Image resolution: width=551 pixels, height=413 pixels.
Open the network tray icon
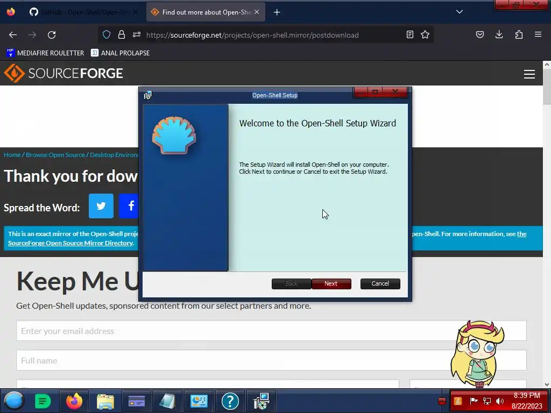[486, 401]
